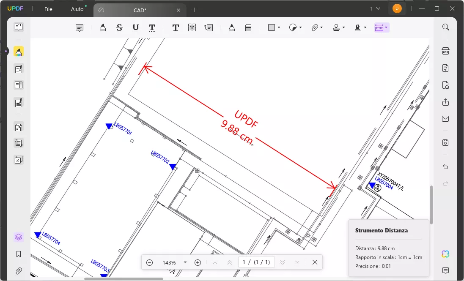Screen dimensions: 464x281
Task: Expand the sticker tool dropdown
Action: (x=300, y=27)
